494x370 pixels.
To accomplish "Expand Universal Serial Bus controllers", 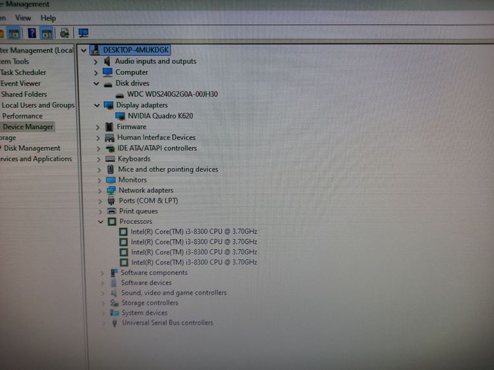I will 103,323.
